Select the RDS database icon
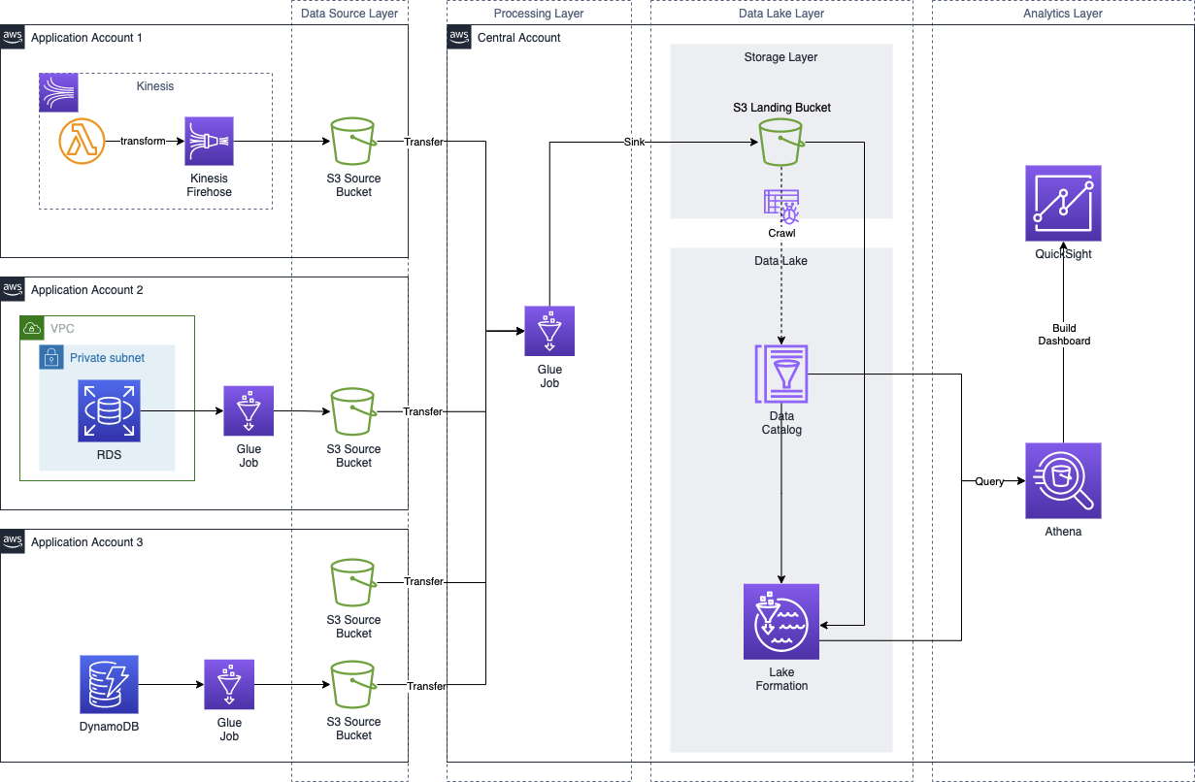1195x782 pixels. 109,410
